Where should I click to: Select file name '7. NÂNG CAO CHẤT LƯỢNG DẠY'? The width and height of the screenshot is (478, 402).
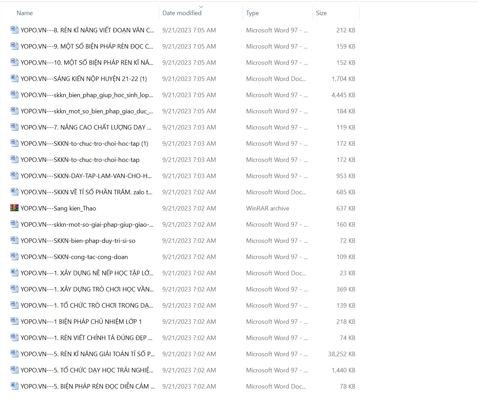click(x=86, y=127)
